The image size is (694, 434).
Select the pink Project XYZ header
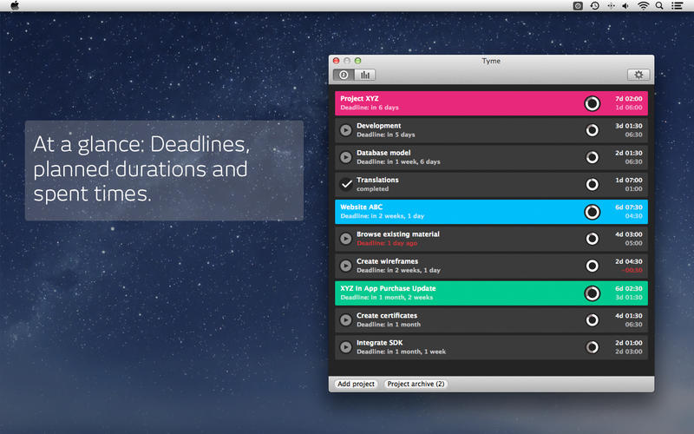pos(491,103)
